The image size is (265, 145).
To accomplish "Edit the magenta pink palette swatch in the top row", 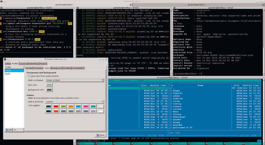I will coord(86,106).
